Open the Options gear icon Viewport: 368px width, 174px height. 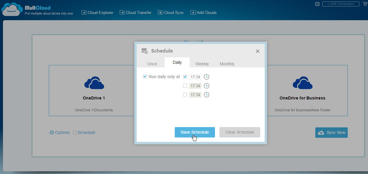pyautogui.click(x=52, y=132)
